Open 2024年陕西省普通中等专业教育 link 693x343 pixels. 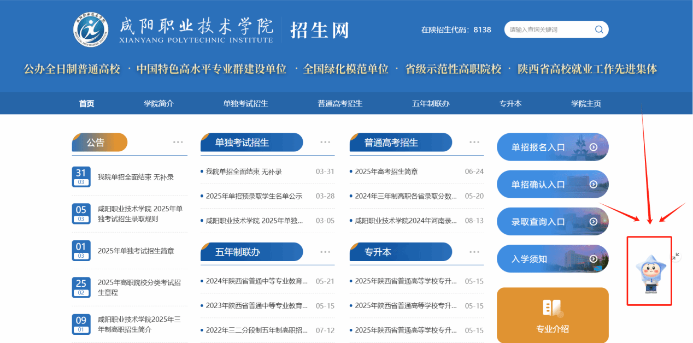(x=257, y=281)
